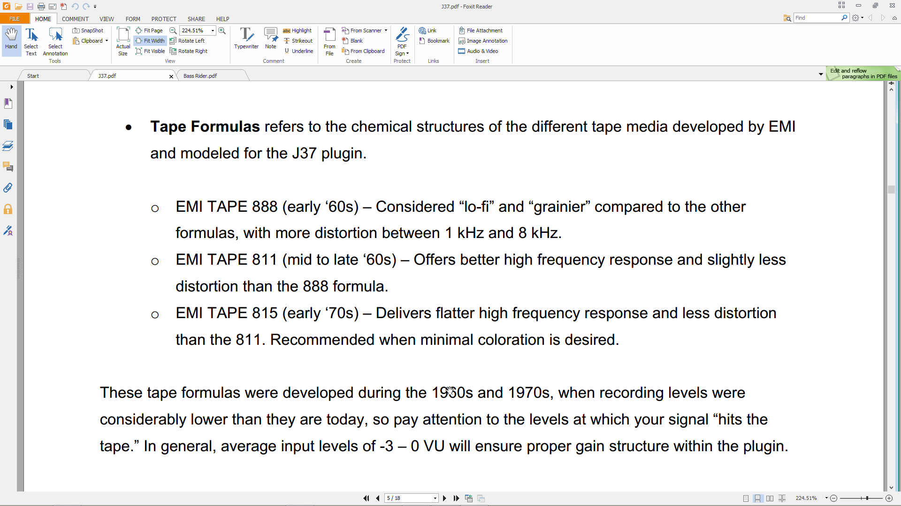Open the attachments paperclip side panel
The height and width of the screenshot is (506, 901).
pyautogui.click(x=8, y=188)
